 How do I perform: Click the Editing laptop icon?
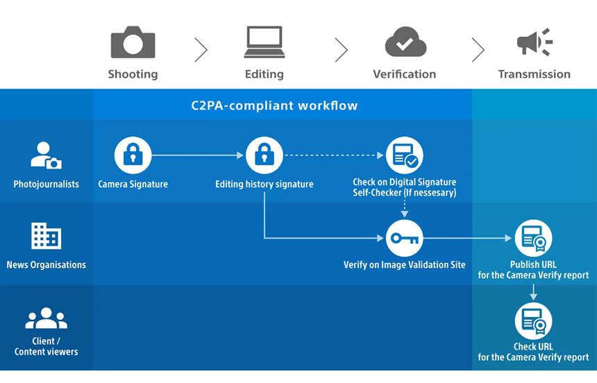(x=264, y=42)
